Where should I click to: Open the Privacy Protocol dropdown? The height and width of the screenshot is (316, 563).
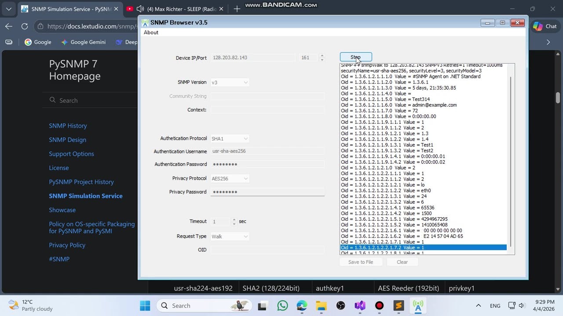coord(230,179)
